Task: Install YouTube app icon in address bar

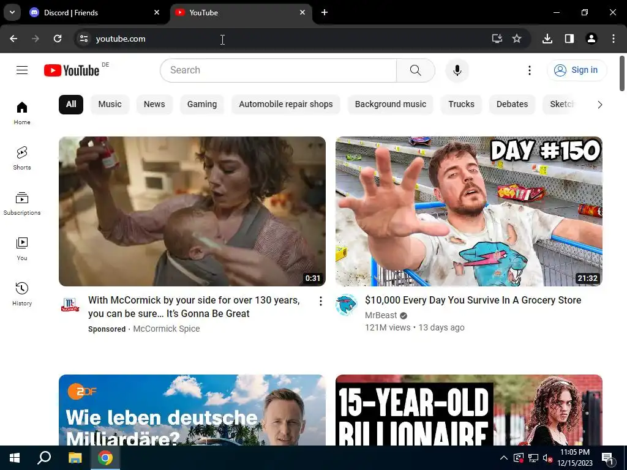Action: tap(497, 39)
